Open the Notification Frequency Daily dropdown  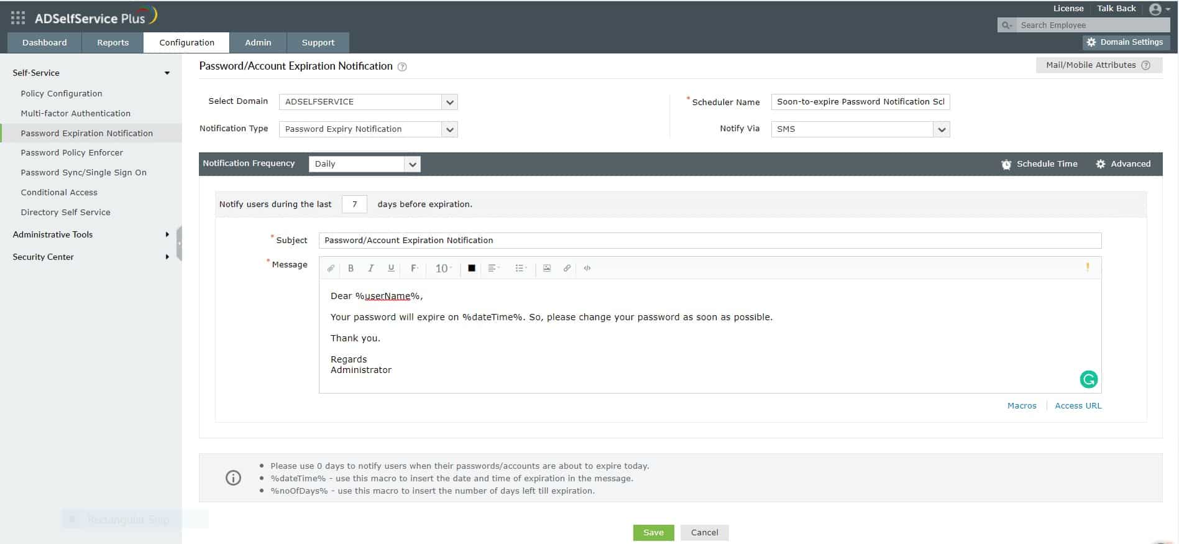(365, 164)
